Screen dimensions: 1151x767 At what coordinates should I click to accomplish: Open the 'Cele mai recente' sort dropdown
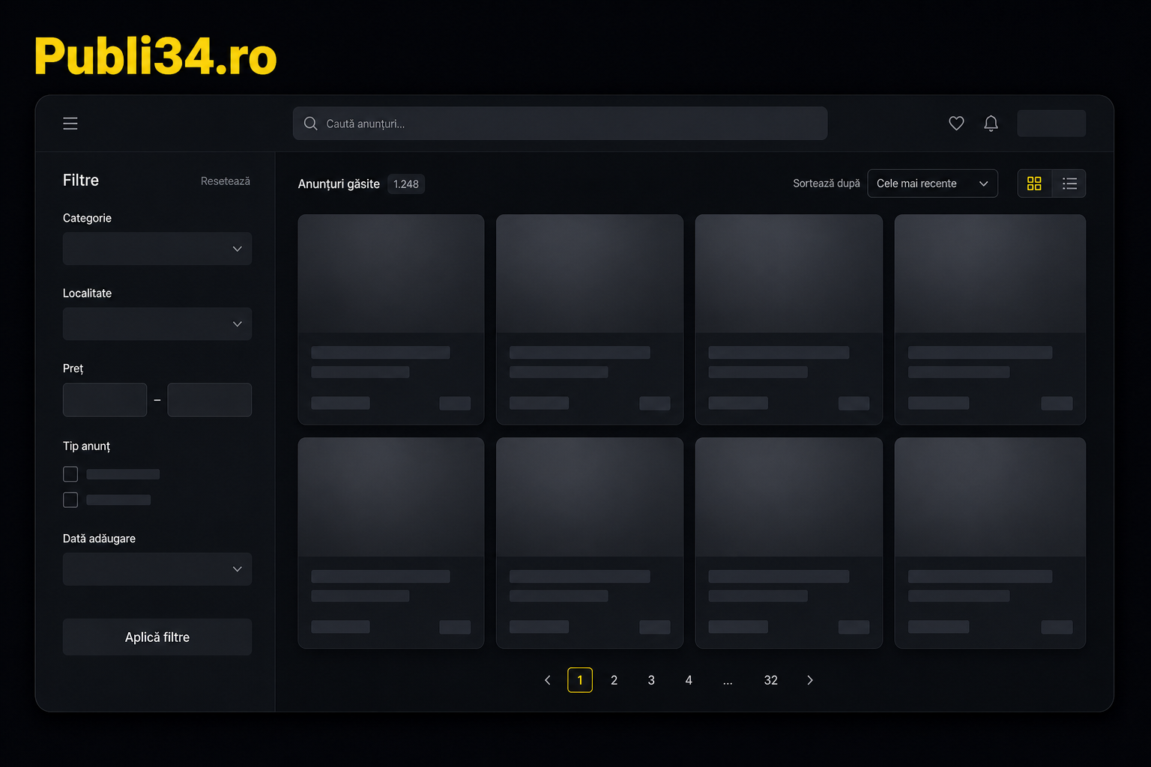932,184
